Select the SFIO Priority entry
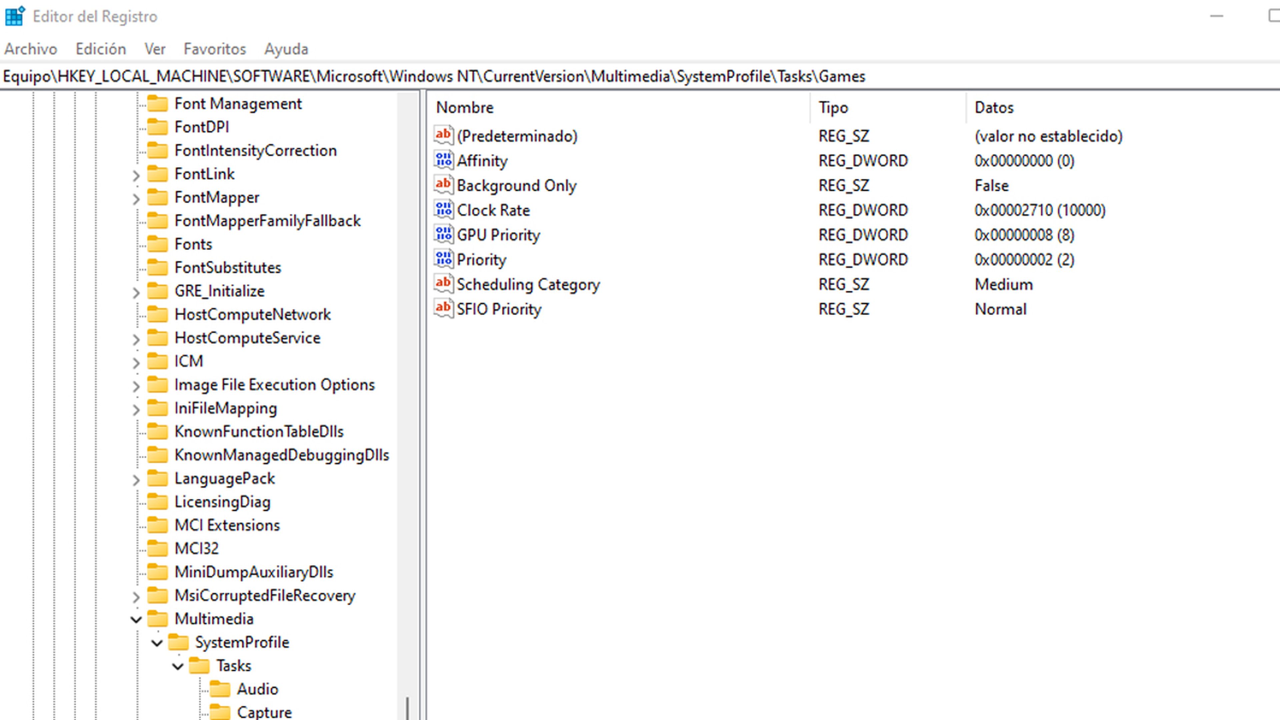 (498, 309)
